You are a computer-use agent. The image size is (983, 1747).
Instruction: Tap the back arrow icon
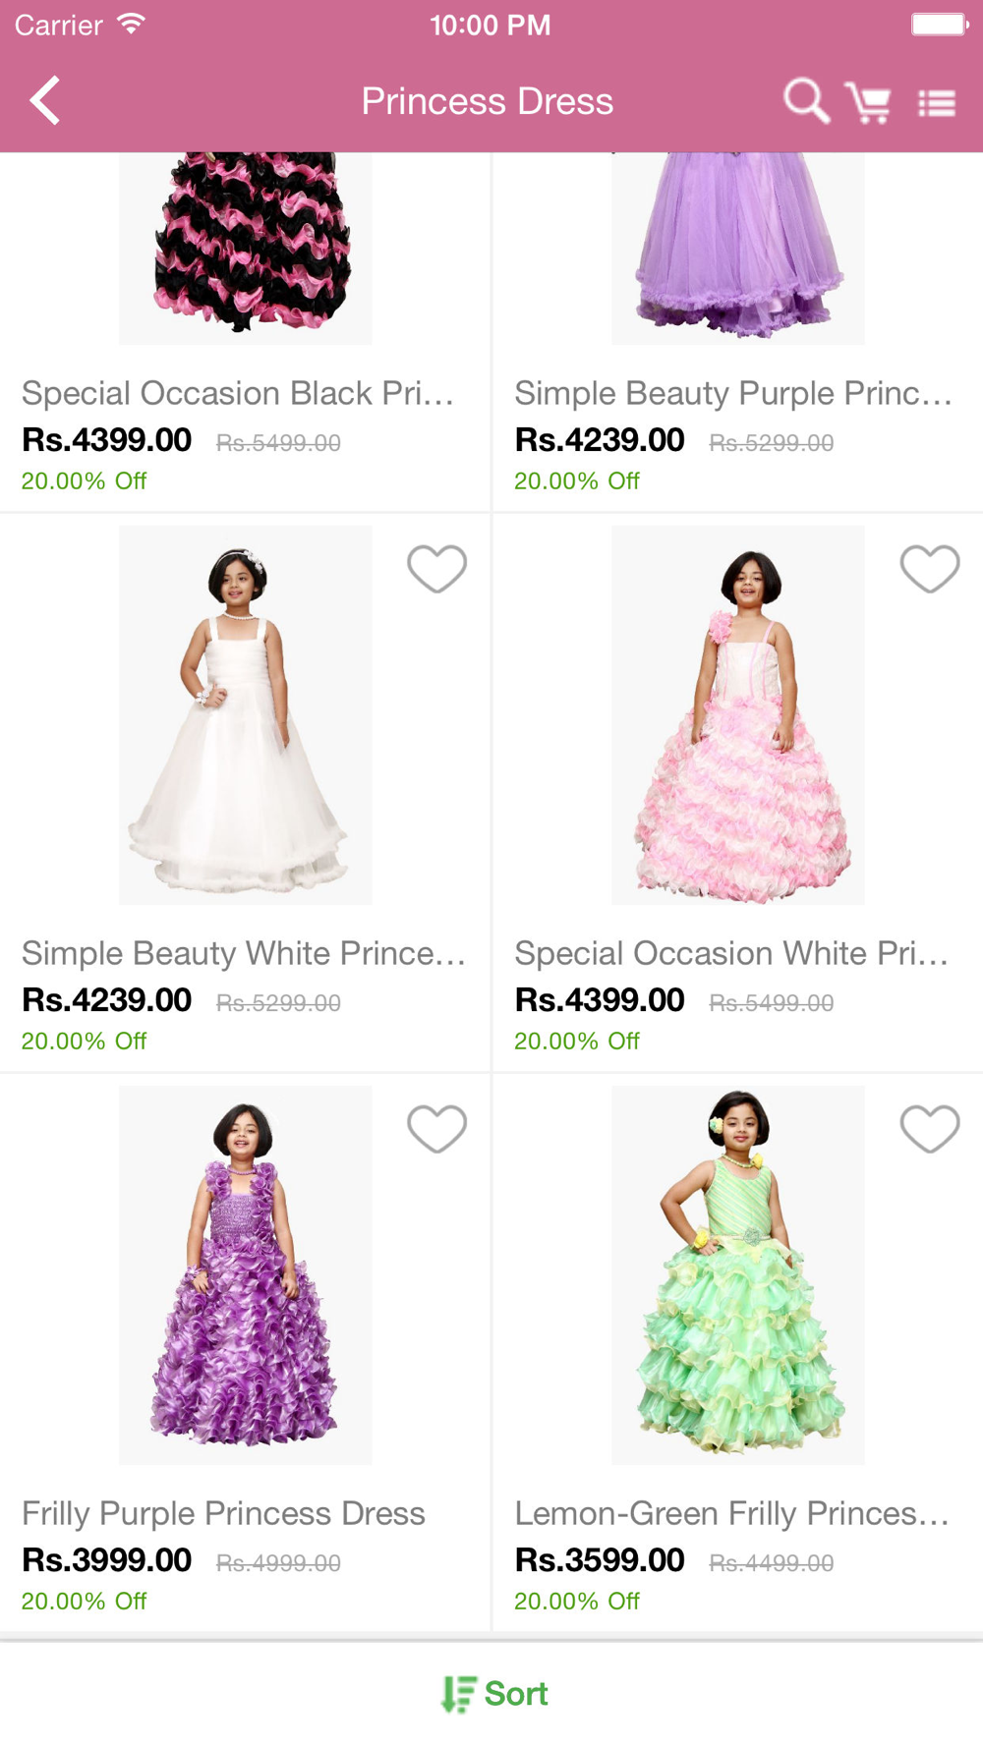(x=45, y=100)
